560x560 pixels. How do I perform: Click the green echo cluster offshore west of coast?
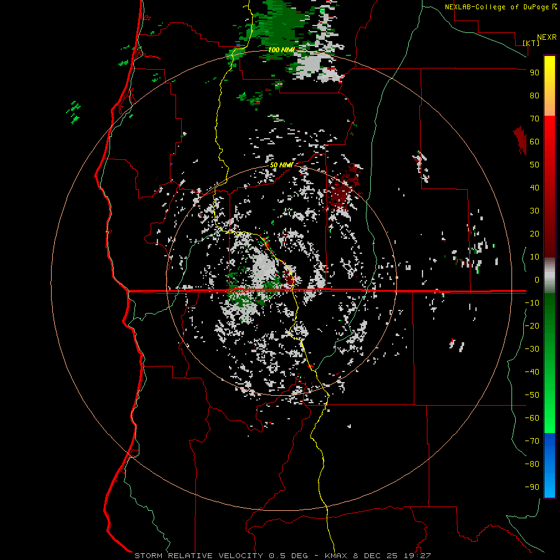(x=74, y=112)
